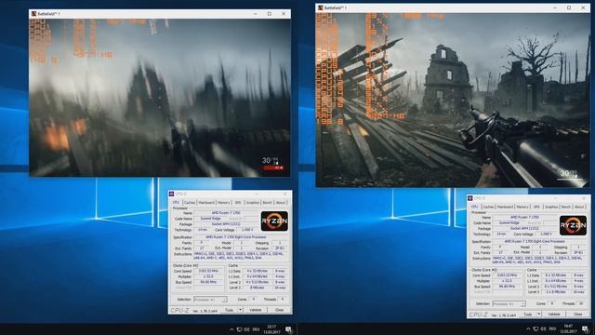
Task: Click the Validate button in left CPU-Z
Action: [256, 310]
